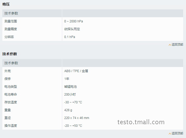Select the 外壳 row label
Viewport: 186px width, 138px height.
click(x=8, y=71)
